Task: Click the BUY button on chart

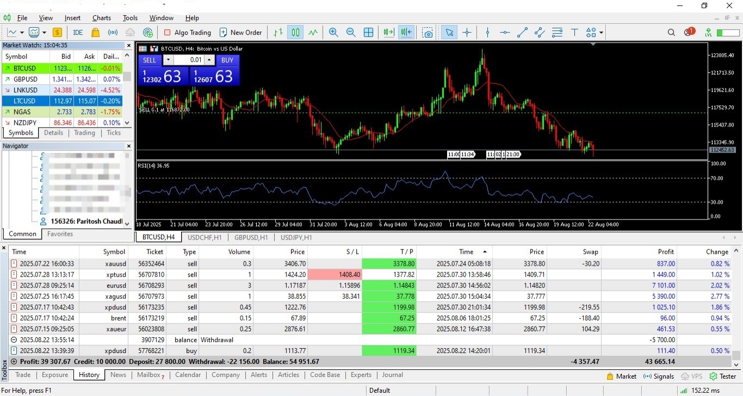Action: point(227,60)
